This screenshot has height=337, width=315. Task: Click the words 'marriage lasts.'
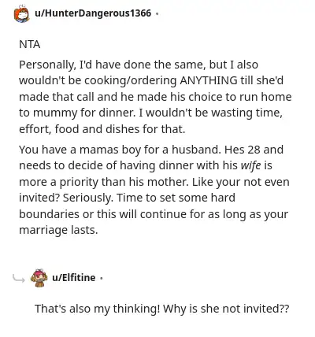point(58,230)
